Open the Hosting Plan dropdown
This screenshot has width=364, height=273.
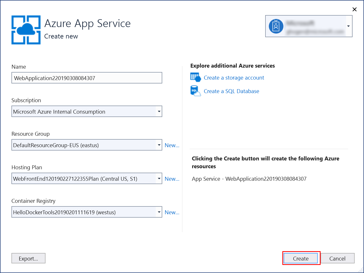click(x=159, y=178)
